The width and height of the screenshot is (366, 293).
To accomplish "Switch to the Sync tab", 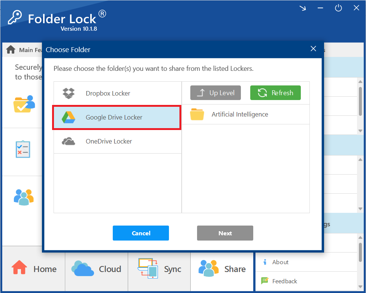I will tap(159, 269).
